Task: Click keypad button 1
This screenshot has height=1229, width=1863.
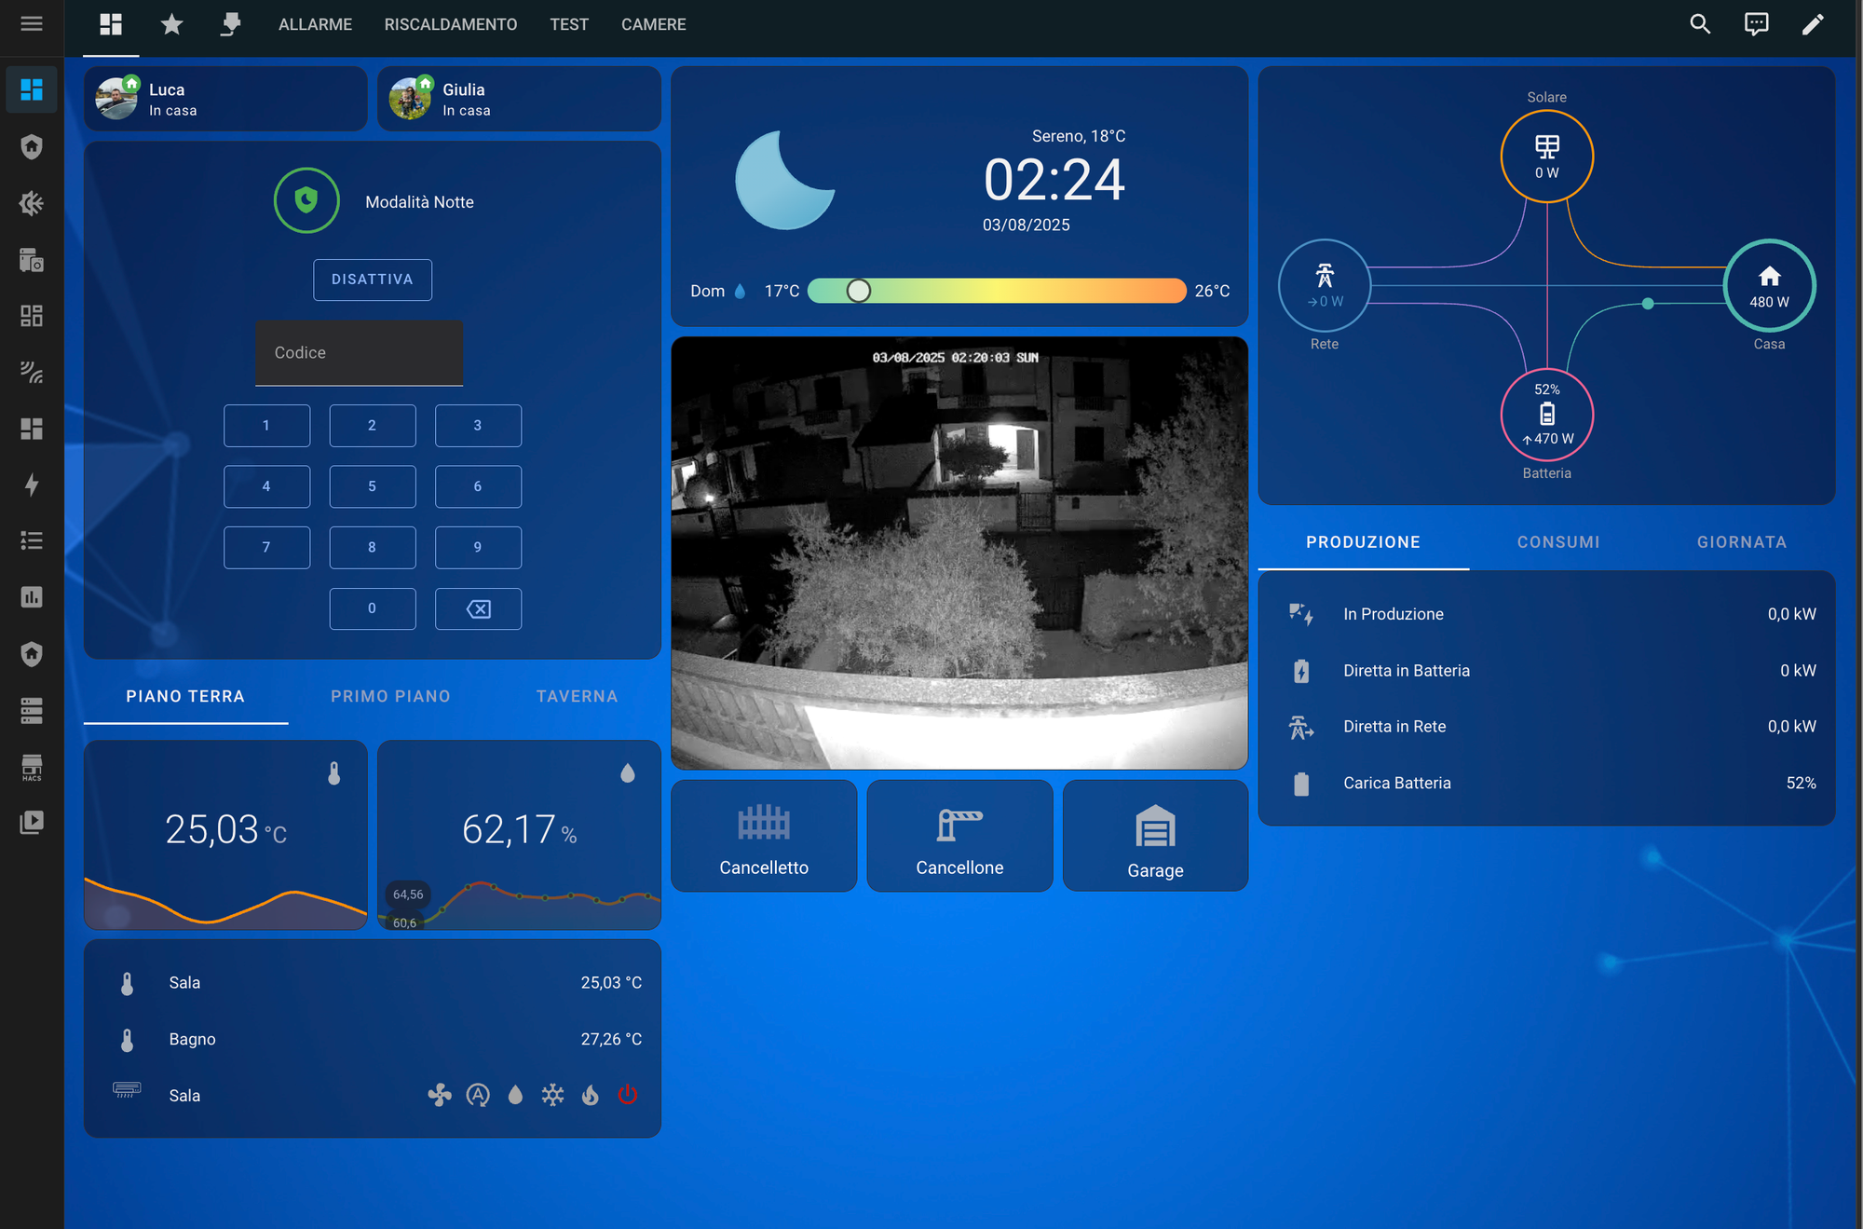Action: coord(266,426)
